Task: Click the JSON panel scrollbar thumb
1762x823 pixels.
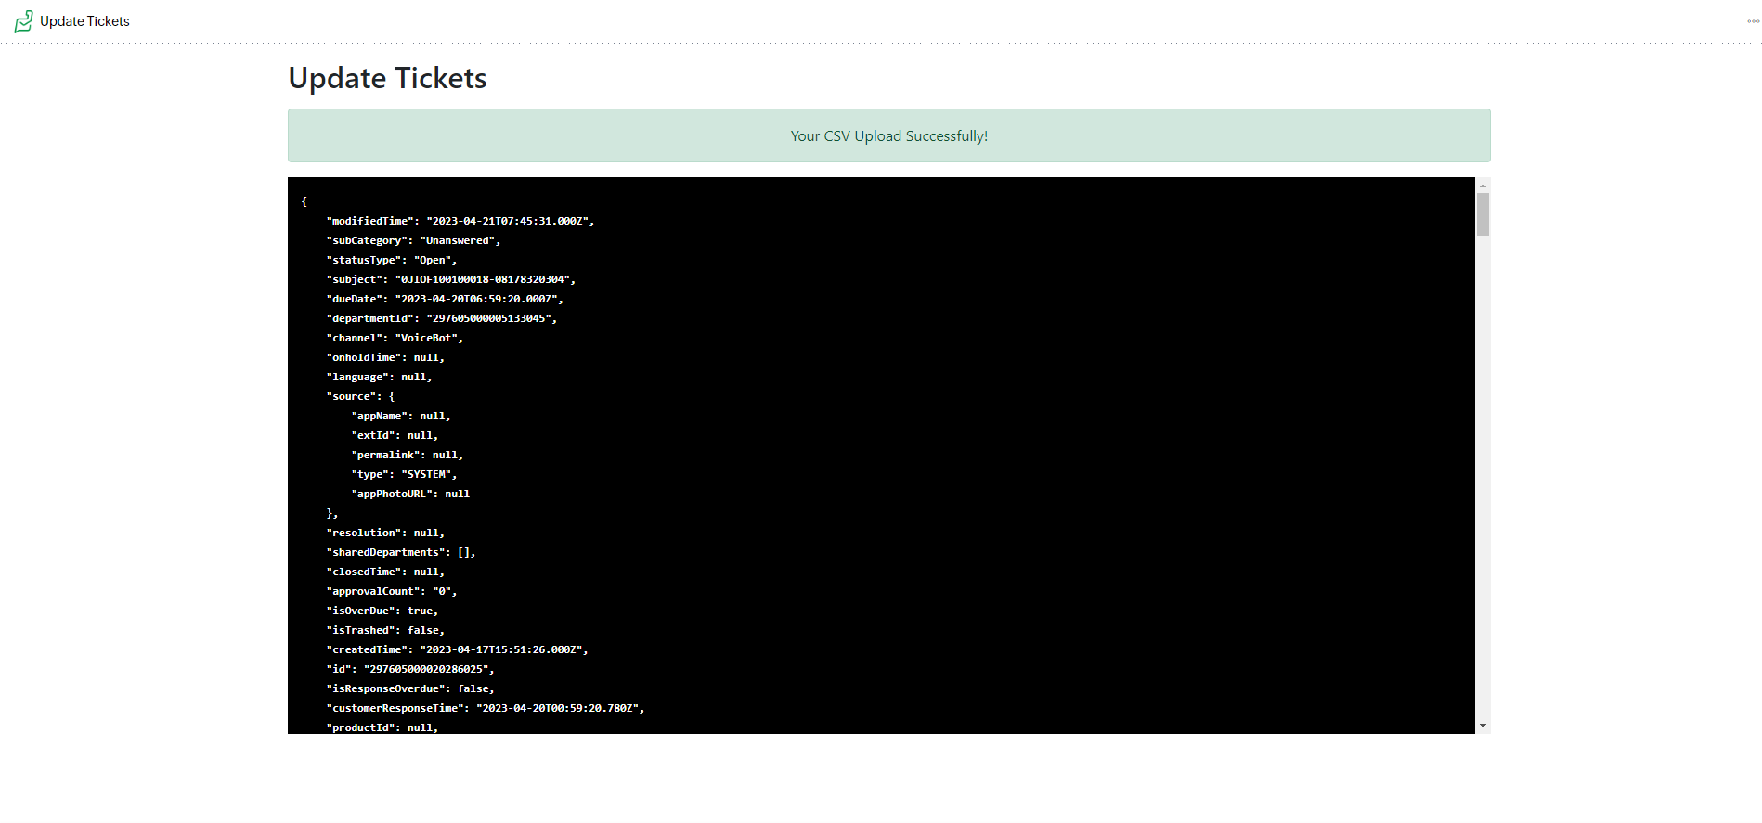Action: point(1483,214)
